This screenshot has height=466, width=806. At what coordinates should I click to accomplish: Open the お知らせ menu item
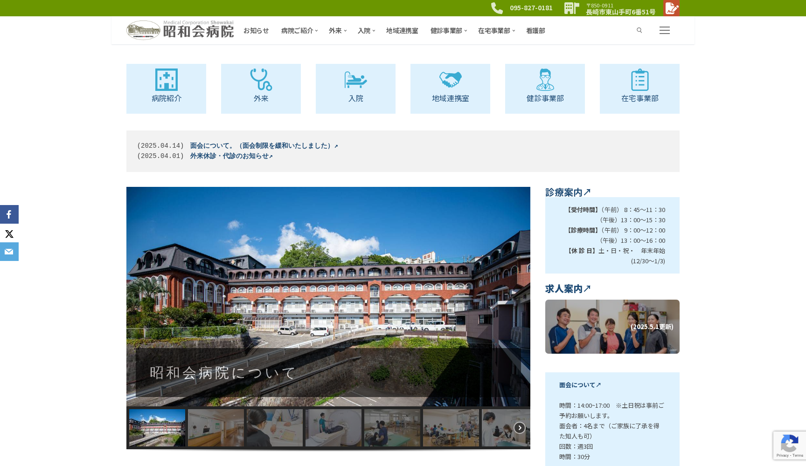coord(256,30)
